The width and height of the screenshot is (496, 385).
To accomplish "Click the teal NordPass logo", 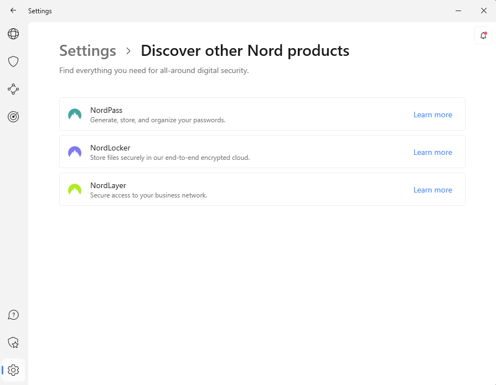I will (75, 115).
